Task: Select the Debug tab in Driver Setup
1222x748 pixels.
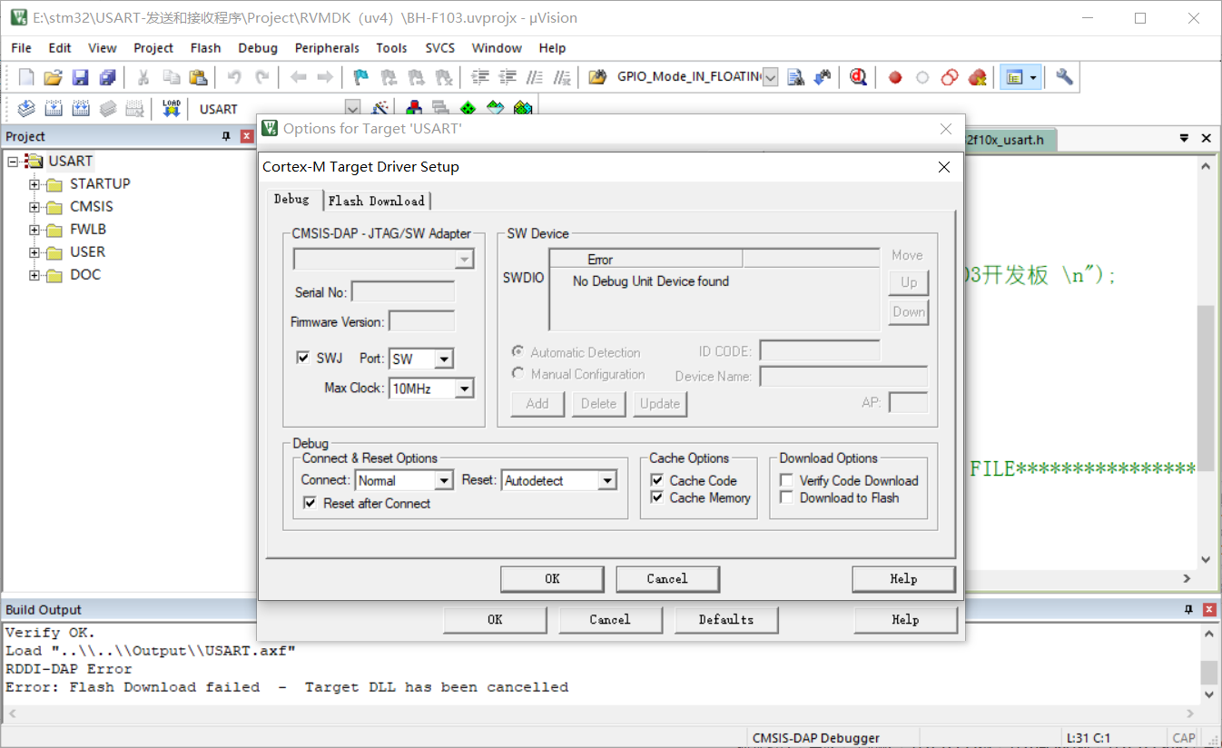Action: (x=291, y=199)
